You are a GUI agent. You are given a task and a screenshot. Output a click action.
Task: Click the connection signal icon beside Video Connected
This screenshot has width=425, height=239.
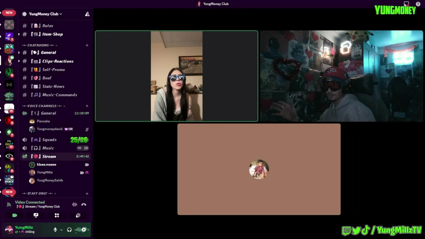coord(9,204)
